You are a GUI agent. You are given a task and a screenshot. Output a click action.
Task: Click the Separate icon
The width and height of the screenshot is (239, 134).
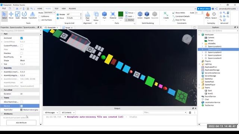[155, 15]
